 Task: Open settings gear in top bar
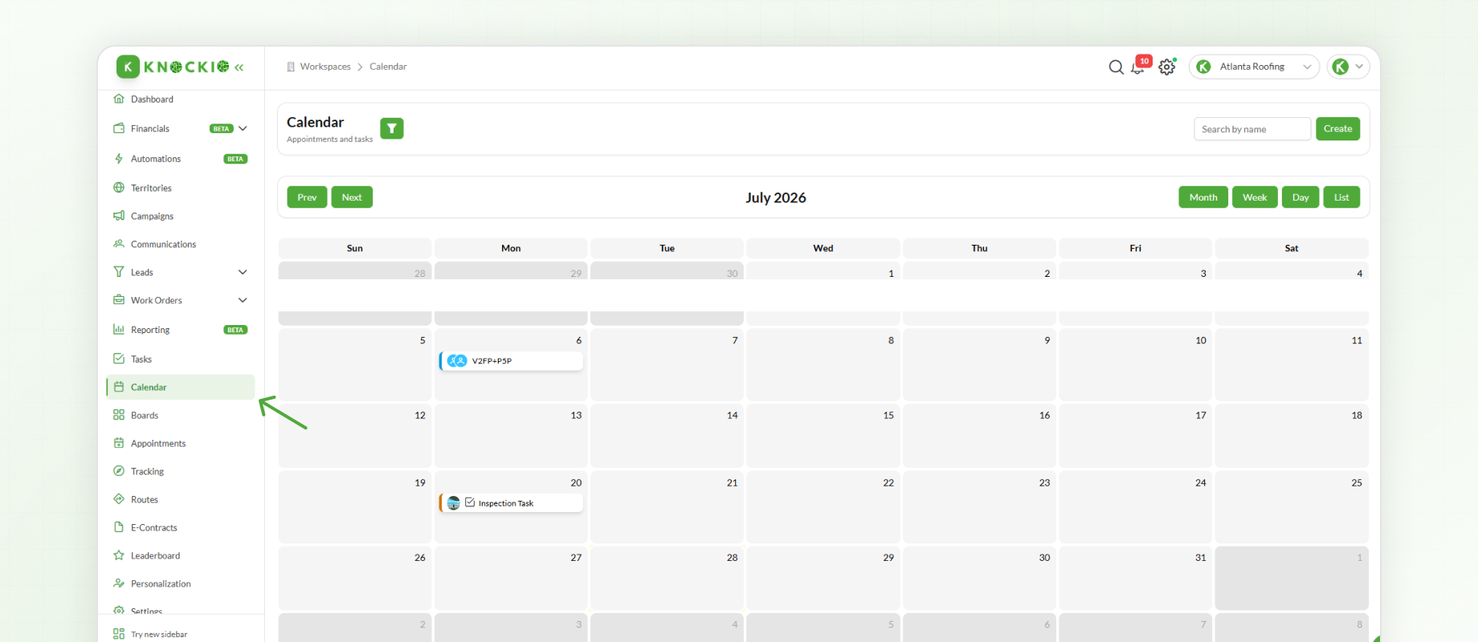[1167, 67]
